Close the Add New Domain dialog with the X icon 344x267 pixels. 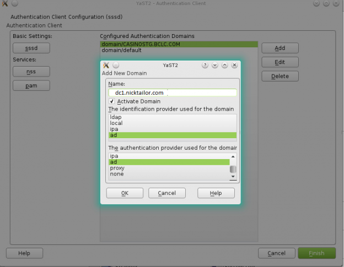coord(234,65)
